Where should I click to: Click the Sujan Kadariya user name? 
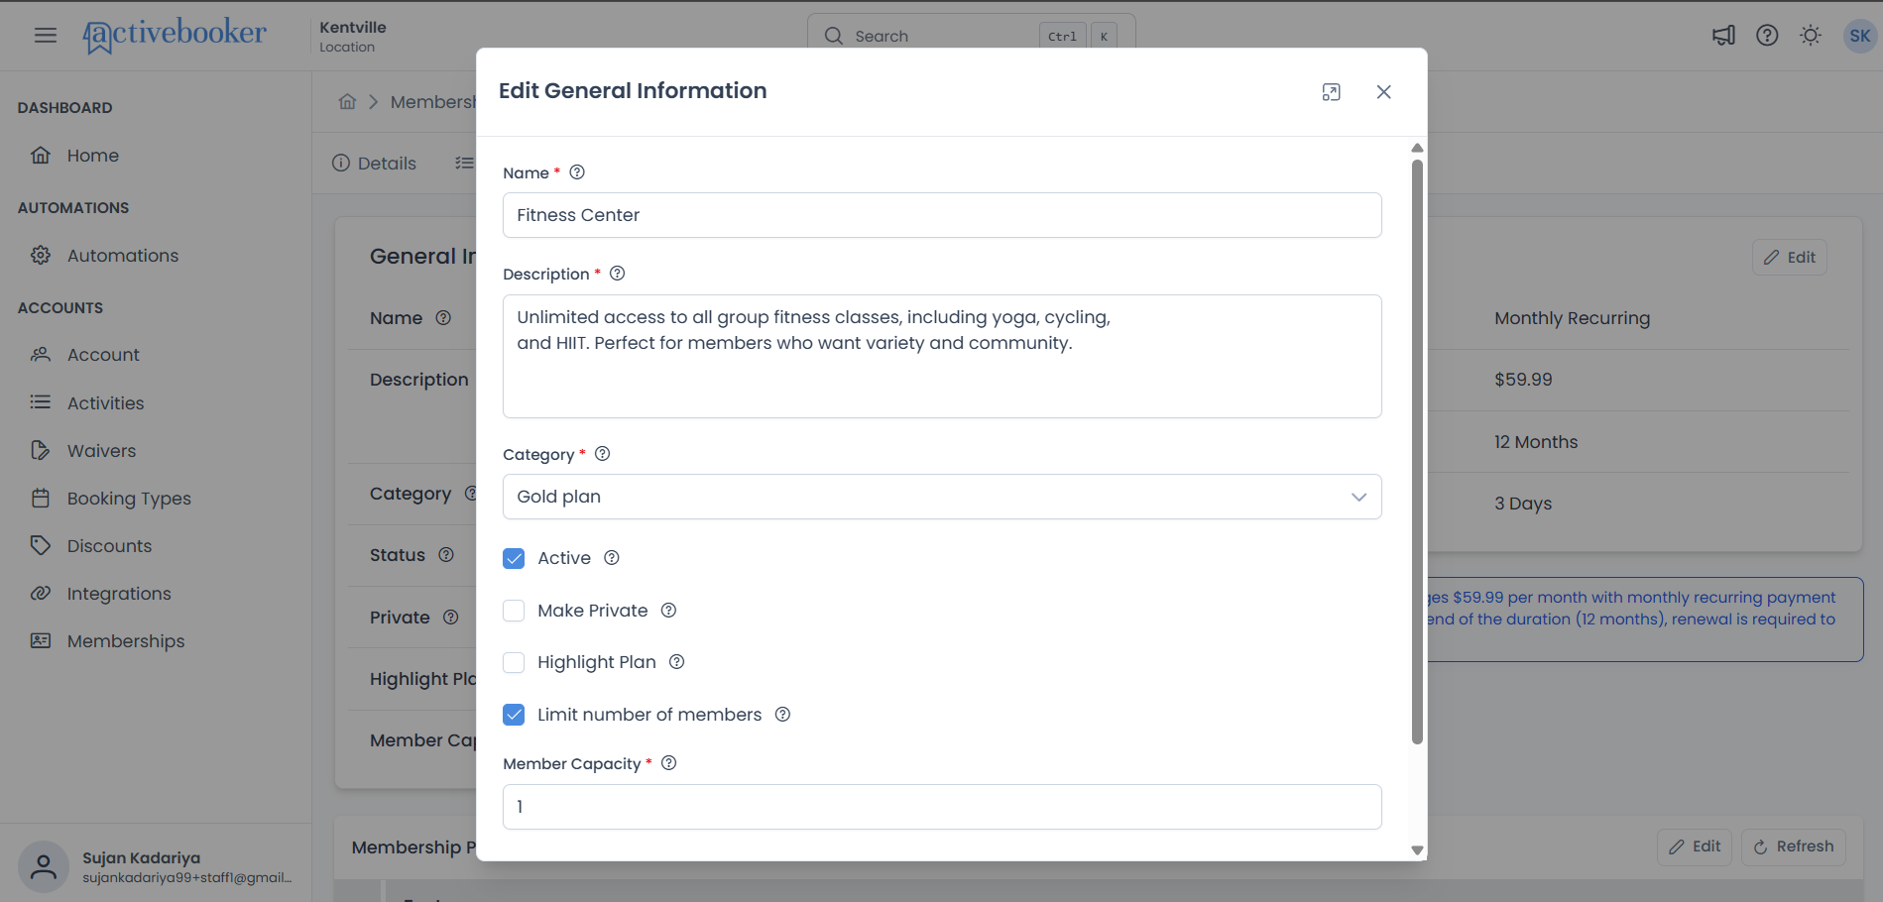141,858
